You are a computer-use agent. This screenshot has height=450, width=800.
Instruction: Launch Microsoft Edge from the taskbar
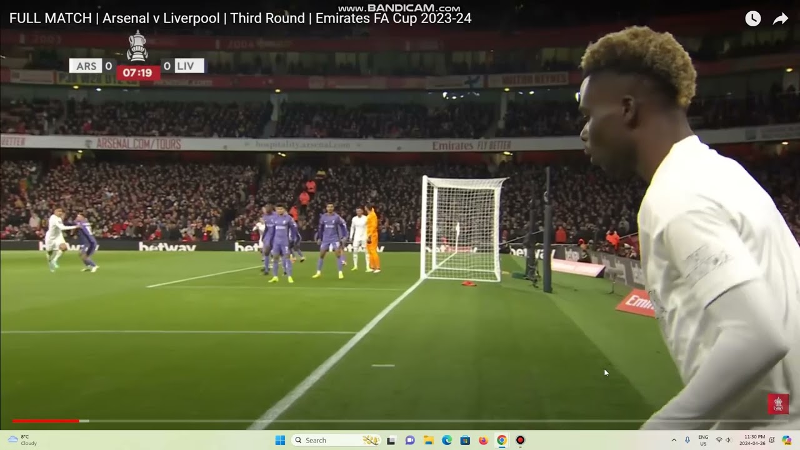447,440
